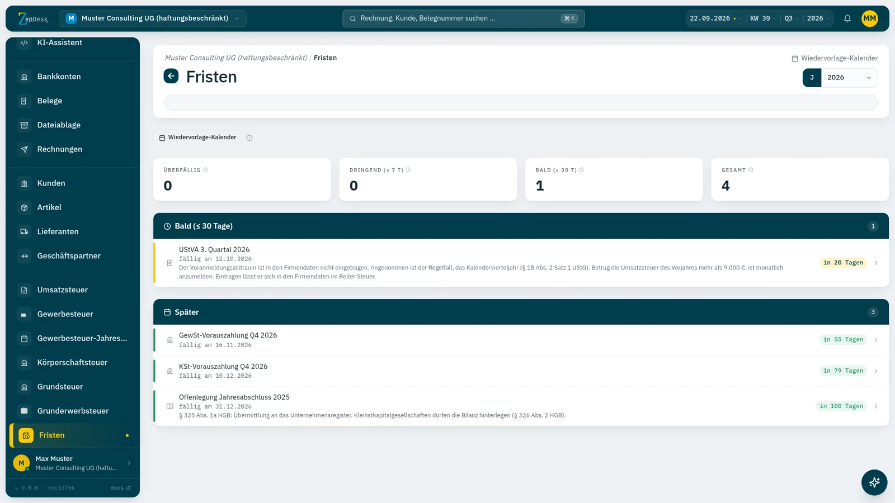Open company selector Muster Consulting UG
Image resolution: width=895 pixels, height=503 pixels.
[x=153, y=18]
